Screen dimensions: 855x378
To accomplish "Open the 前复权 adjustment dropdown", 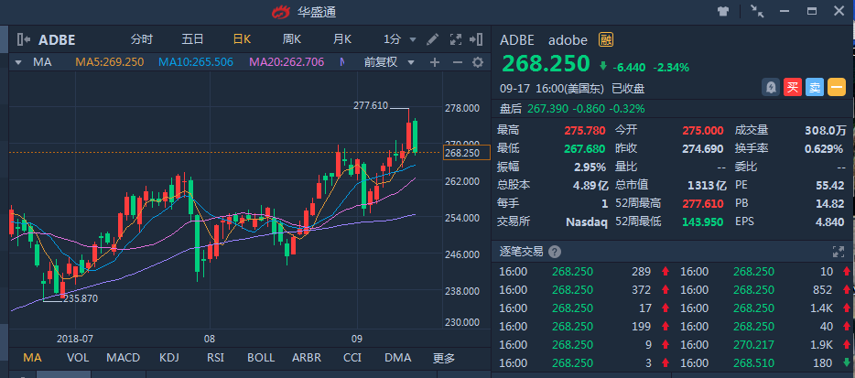I will pyautogui.click(x=389, y=62).
